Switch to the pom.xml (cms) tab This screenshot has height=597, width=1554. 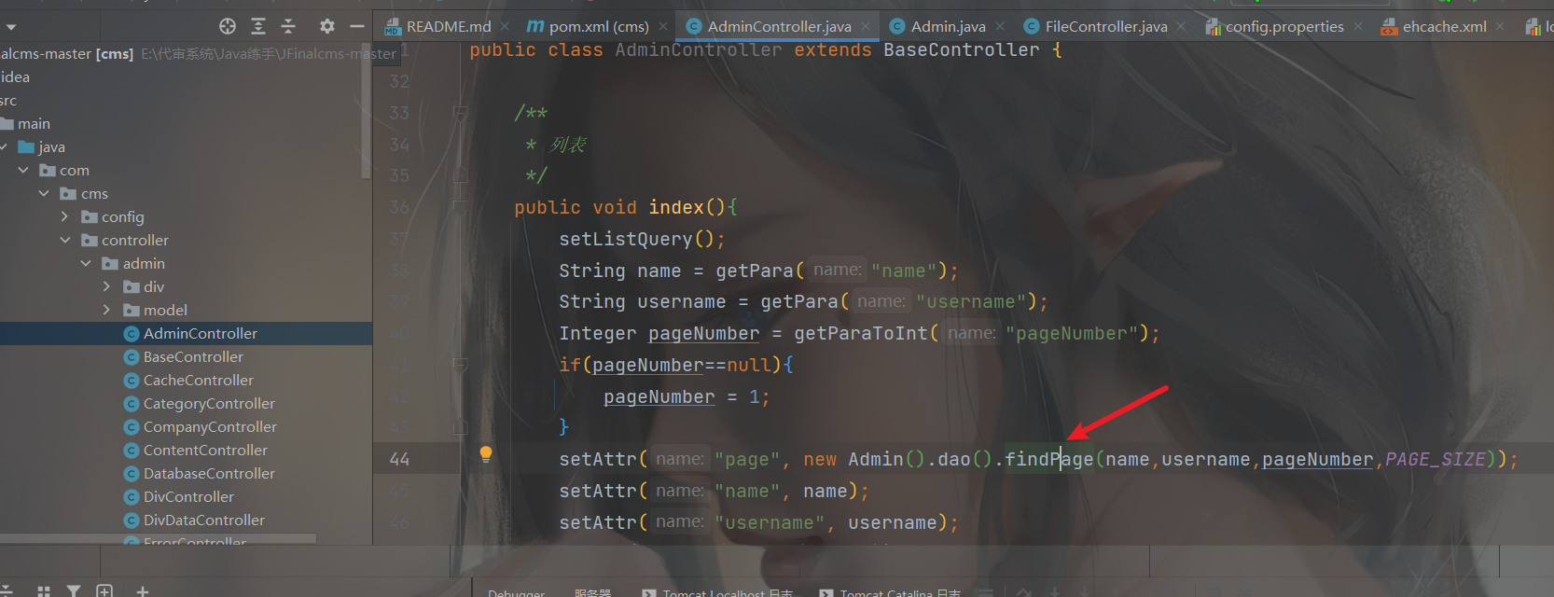[x=588, y=26]
